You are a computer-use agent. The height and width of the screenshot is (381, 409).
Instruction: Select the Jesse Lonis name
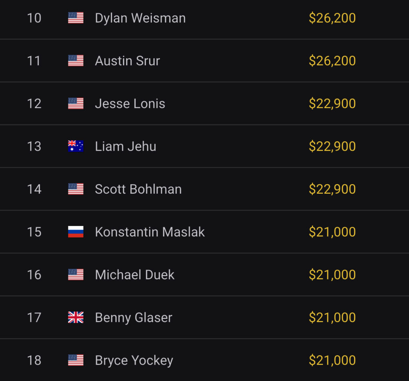coord(130,103)
